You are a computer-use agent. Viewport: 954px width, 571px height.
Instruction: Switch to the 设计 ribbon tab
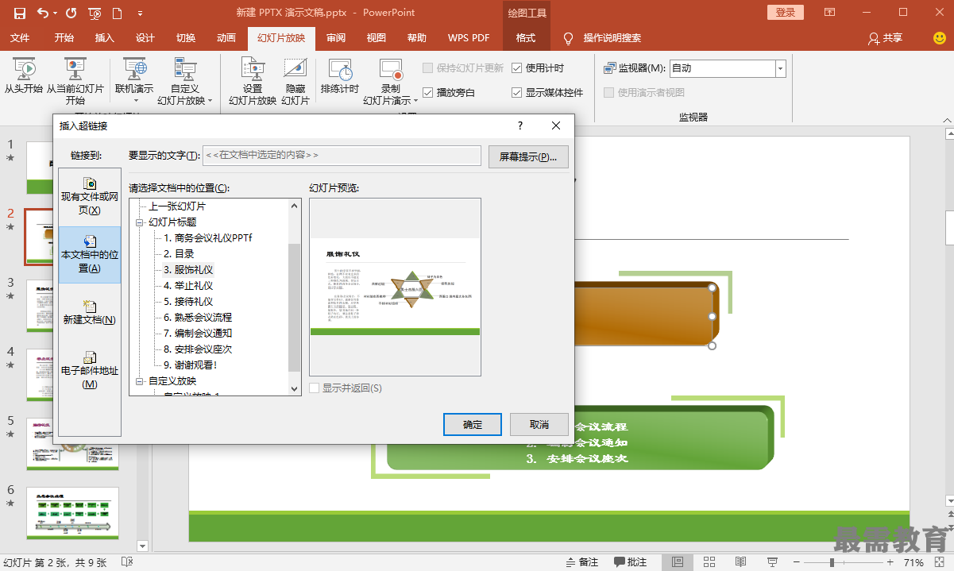[x=145, y=37]
